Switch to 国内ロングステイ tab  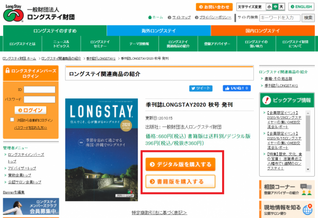(x=263, y=31)
